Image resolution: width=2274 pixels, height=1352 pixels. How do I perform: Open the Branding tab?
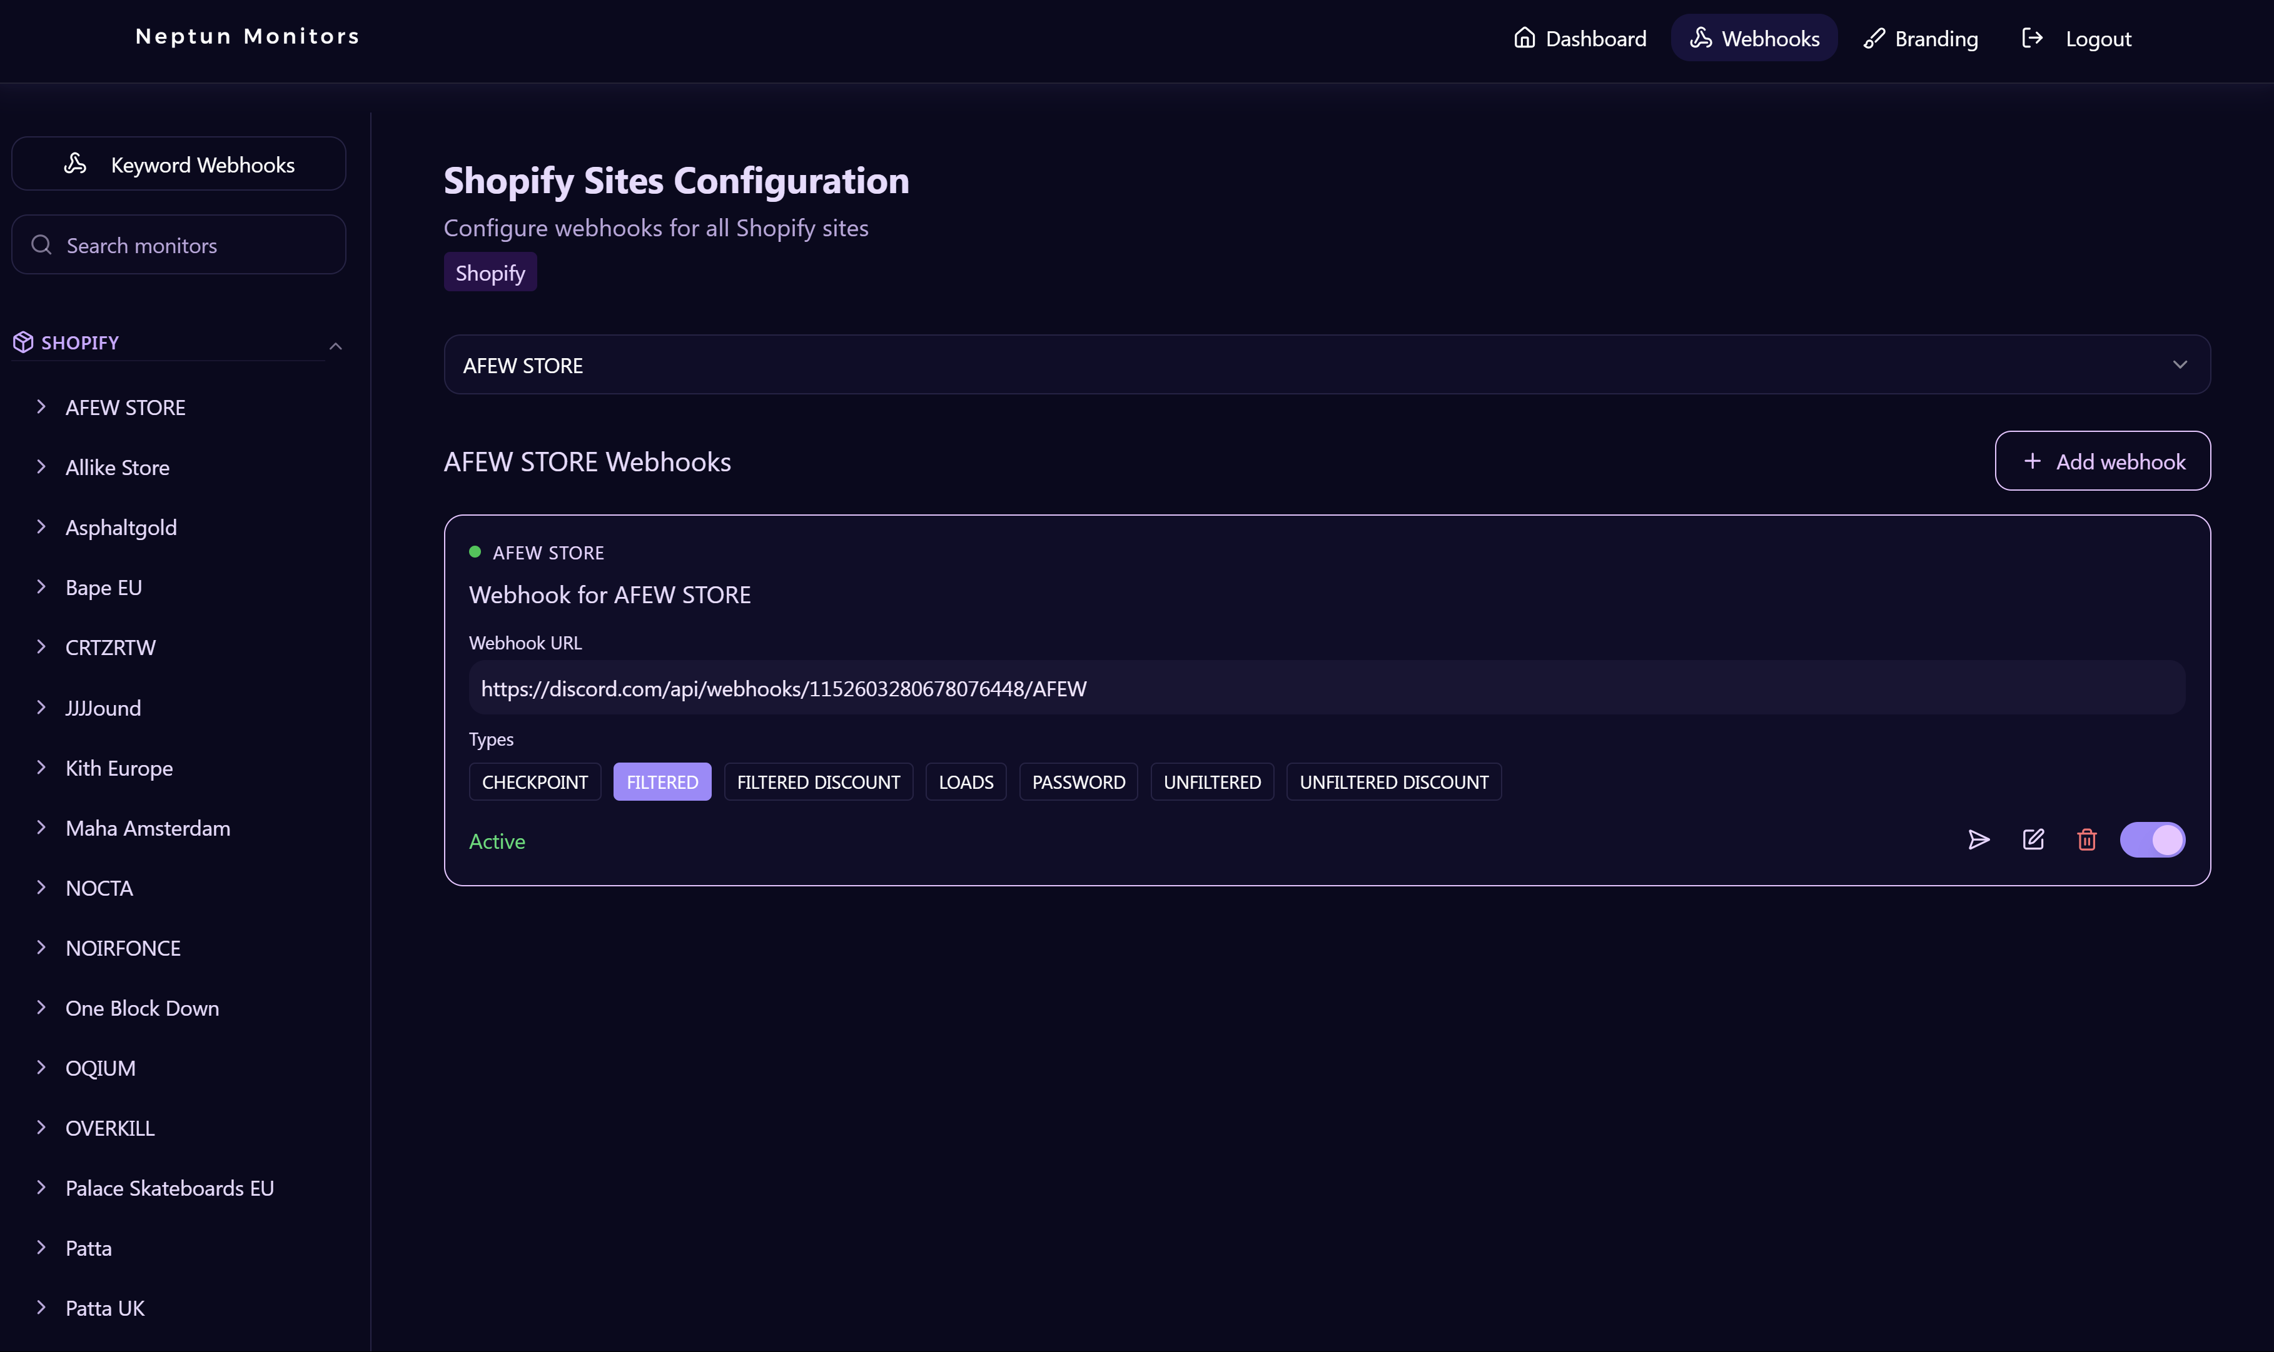[1921, 38]
